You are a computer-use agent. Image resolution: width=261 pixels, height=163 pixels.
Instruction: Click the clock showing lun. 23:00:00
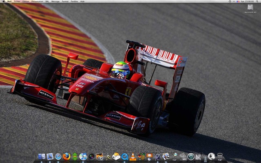248,1
